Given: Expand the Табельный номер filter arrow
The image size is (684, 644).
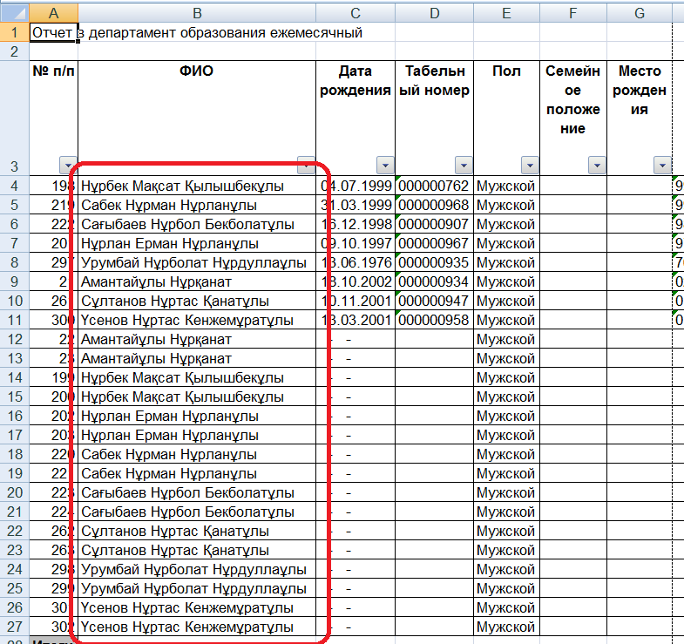Looking at the screenshot, I should 463,166.
